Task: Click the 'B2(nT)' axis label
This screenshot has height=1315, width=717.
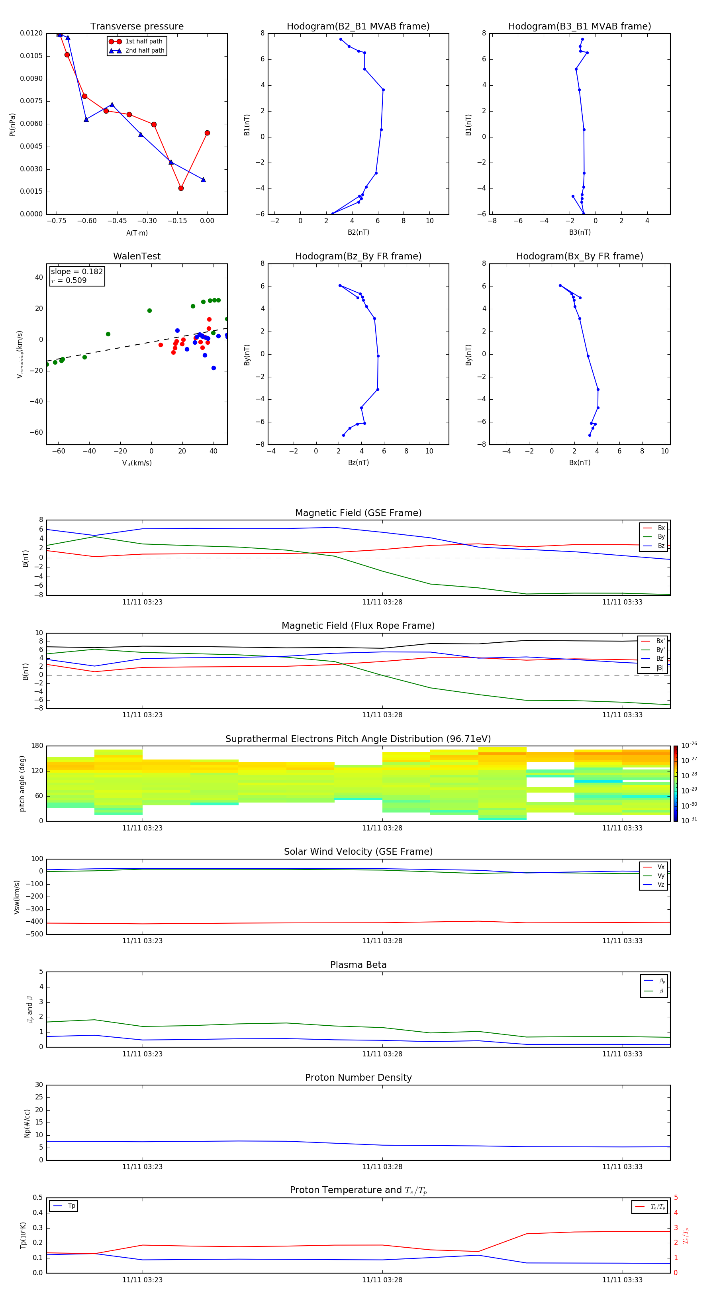Action: (358, 233)
